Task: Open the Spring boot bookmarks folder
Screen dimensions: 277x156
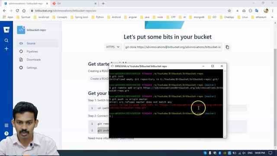Action: pos(80,17)
